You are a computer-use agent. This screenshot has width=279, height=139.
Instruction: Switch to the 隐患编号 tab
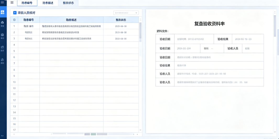click(x=27, y=3)
